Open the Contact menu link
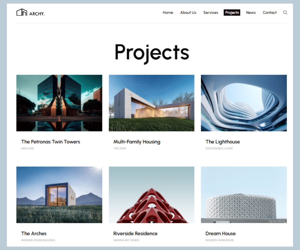 click(269, 12)
